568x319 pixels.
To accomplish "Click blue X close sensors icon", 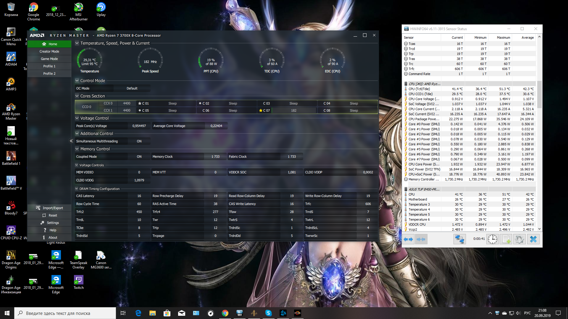I will click(533, 239).
